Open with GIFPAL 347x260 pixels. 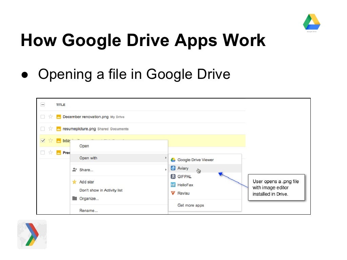click(205, 176)
